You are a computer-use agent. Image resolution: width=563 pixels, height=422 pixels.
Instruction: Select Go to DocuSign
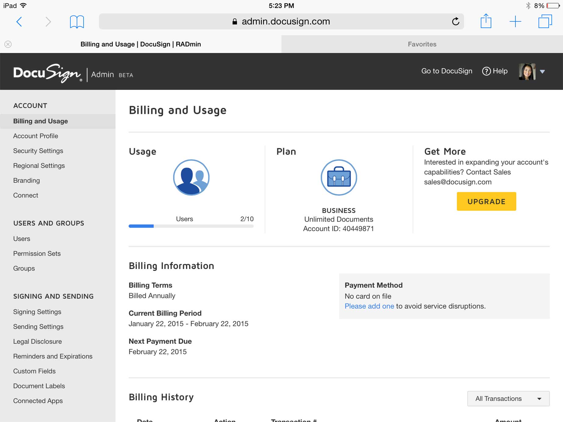point(446,71)
